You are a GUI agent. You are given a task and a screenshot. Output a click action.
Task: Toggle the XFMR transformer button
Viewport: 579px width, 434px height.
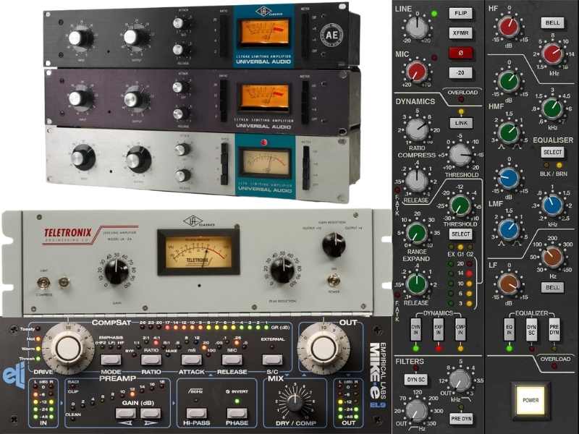(x=460, y=33)
